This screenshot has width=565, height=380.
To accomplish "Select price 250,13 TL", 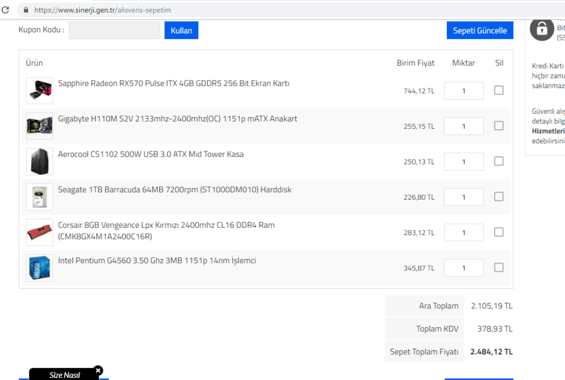I will [x=419, y=162].
